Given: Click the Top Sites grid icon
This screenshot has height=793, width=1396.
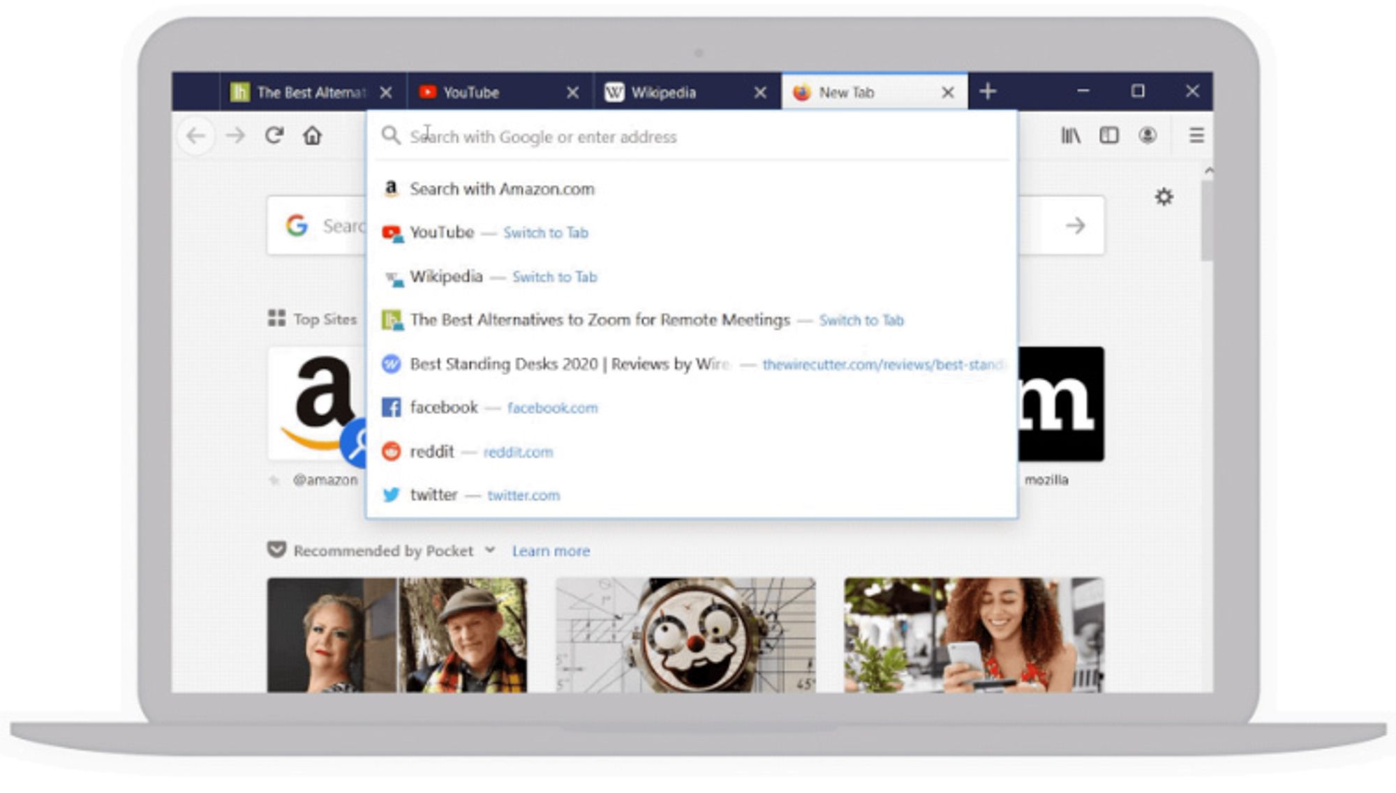Looking at the screenshot, I should (276, 319).
